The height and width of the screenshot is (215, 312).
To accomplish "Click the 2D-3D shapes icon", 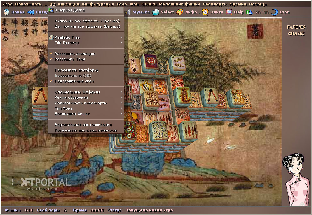I will point(249,12).
